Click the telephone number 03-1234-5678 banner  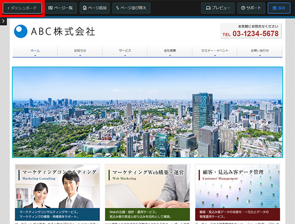coord(251,31)
